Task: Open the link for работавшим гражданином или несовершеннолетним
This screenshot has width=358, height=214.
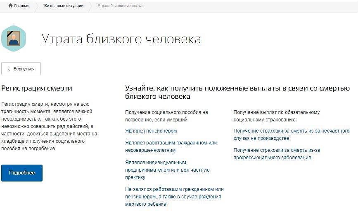Action: tap(171, 147)
